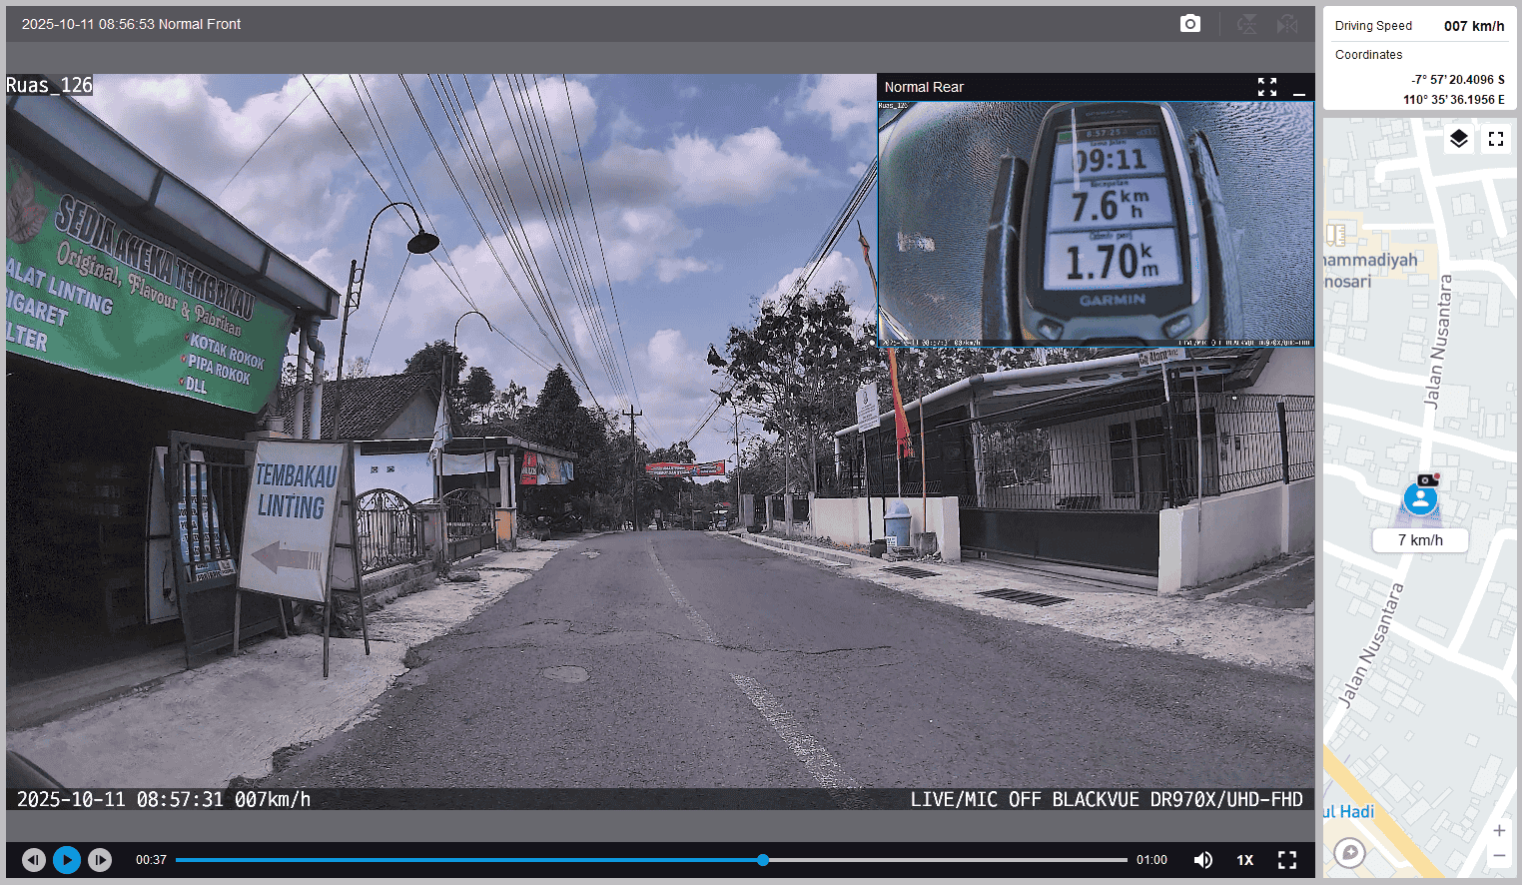Click the main front camera video
The width and height of the screenshot is (1522, 885).
pos(660,442)
